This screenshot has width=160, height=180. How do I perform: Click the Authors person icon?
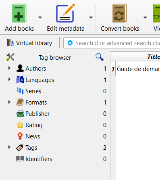(x=20, y=68)
